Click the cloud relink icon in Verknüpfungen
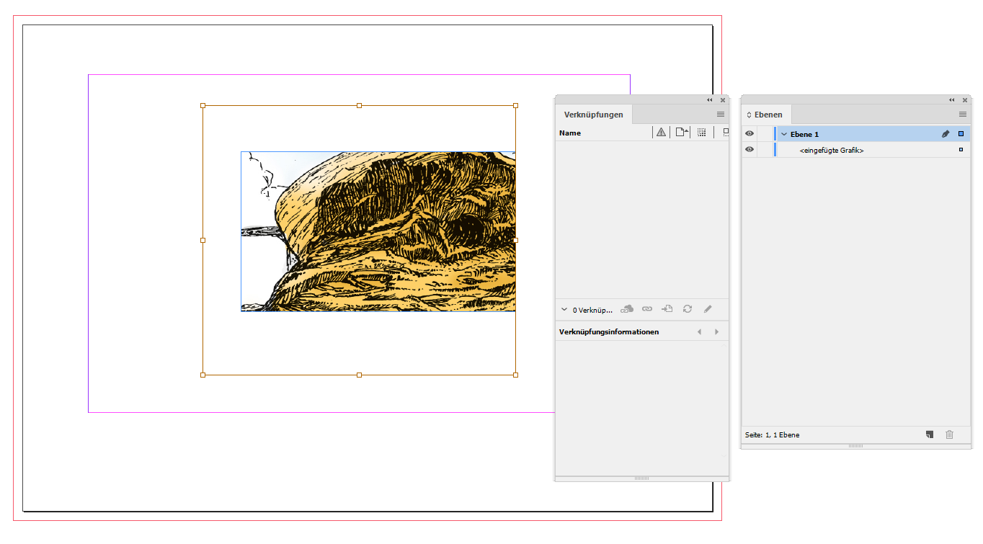The height and width of the screenshot is (544, 983). click(627, 309)
